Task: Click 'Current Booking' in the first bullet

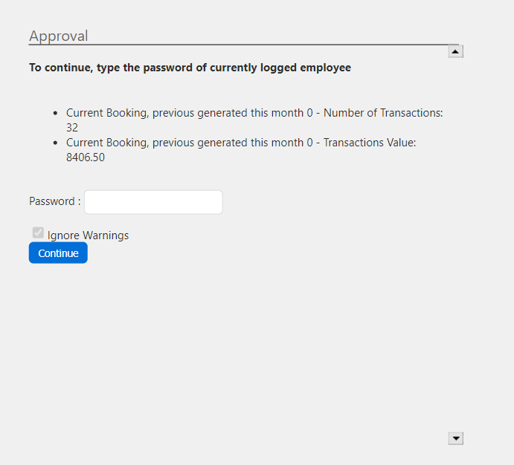Action: pos(106,113)
